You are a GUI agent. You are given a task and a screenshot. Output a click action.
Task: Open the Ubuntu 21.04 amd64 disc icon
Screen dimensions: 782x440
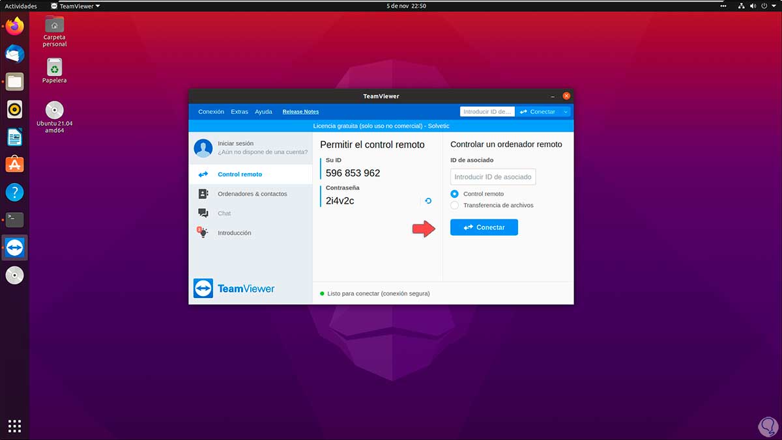coord(54,117)
